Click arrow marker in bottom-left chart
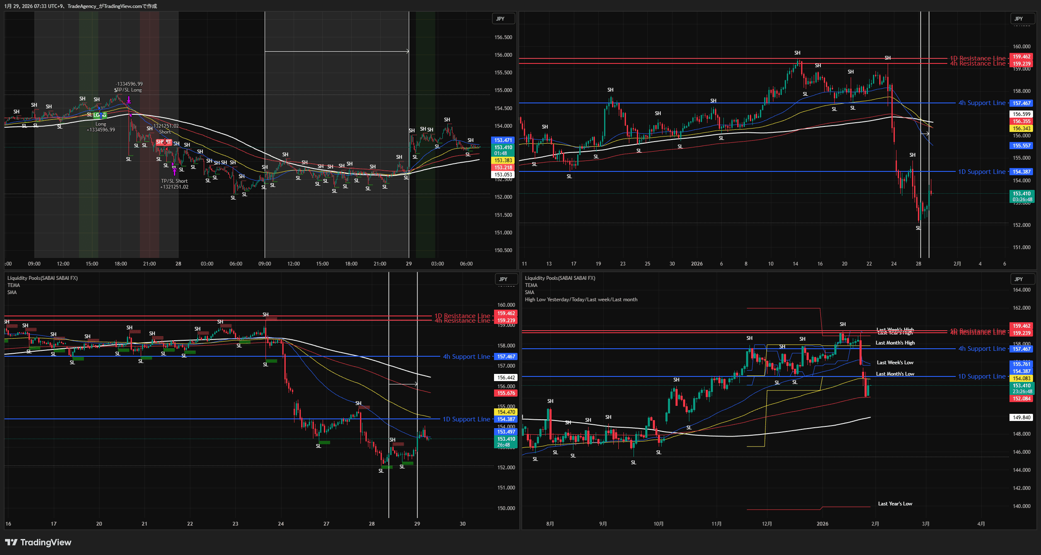 click(415, 384)
